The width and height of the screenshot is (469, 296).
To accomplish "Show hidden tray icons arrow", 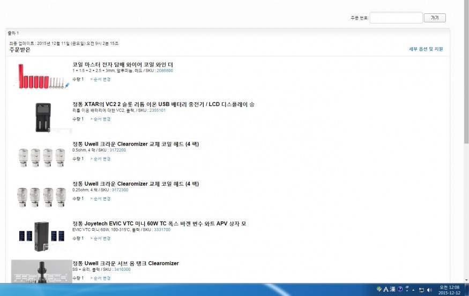I will click(x=413, y=290).
